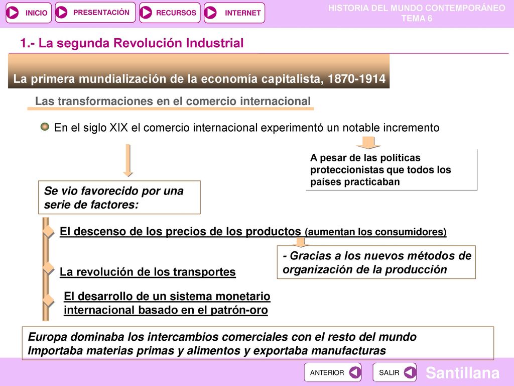The width and height of the screenshot is (514, 386).
Task: Click text 'Europa dominaba los intercambios comerciales'
Action: 222,337
